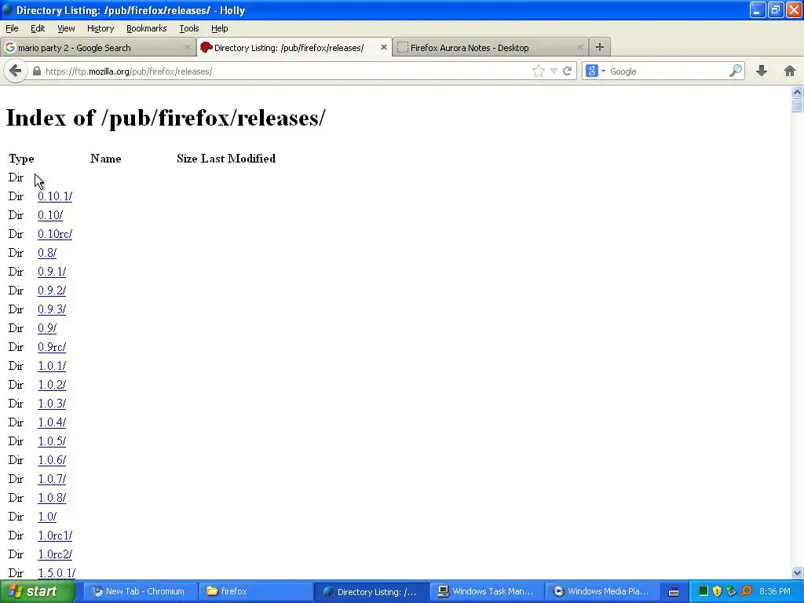Click the Back arrow button
Screen dimensions: 804x603
pos(16,71)
